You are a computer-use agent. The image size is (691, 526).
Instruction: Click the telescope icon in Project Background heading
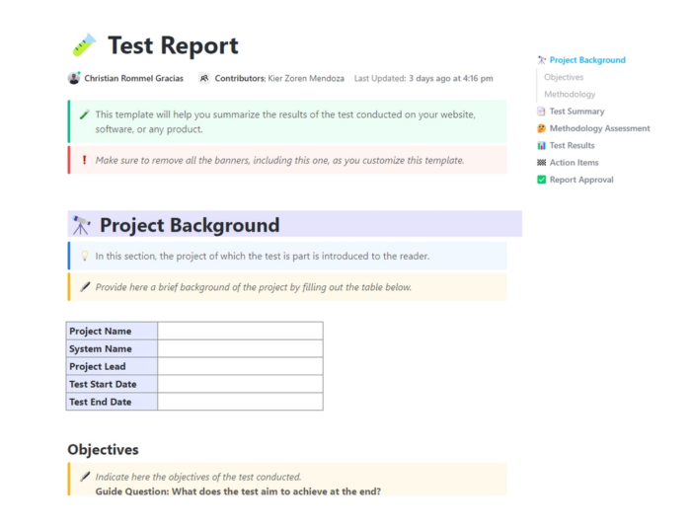pyautogui.click(x=81, y=225)
